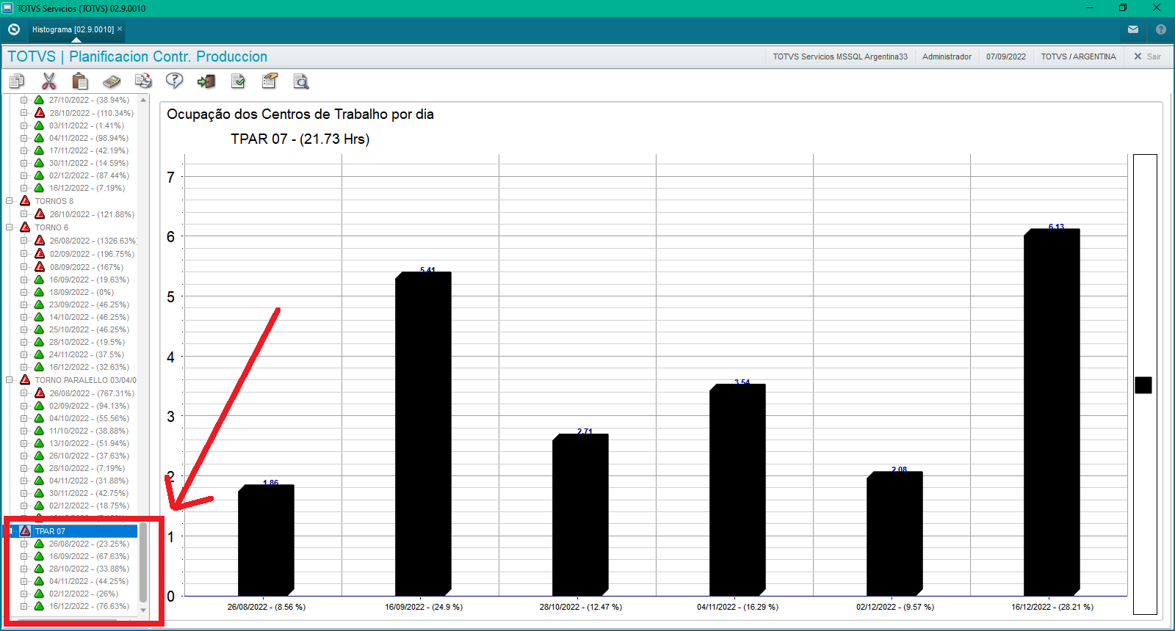Click the header help question mark icon
Viewport: 1175px width, 631px height.
click(1161, 29)
